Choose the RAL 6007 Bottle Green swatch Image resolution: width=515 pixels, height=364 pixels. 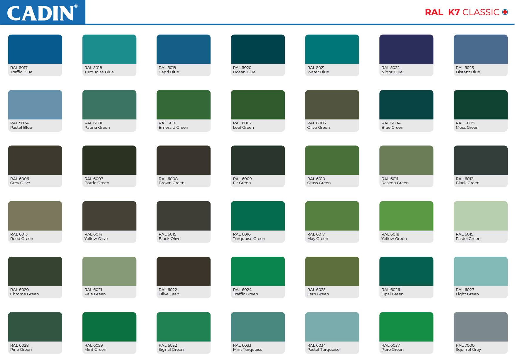[x=109, y=160]
